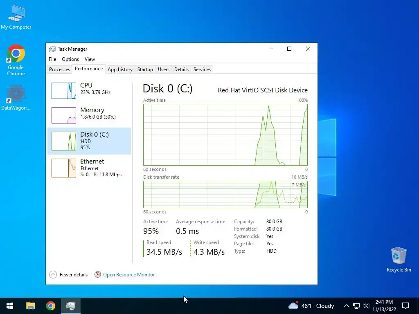Image resolution: width=419 pixels, height=314 pixels.
Task: Open the View menu
Action: pyautogui.click(x=90, y=59)
